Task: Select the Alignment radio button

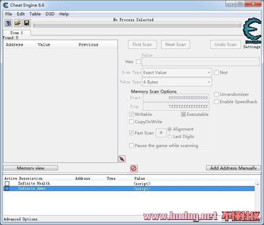Action: pyautogui.click(x=169, y=129)
